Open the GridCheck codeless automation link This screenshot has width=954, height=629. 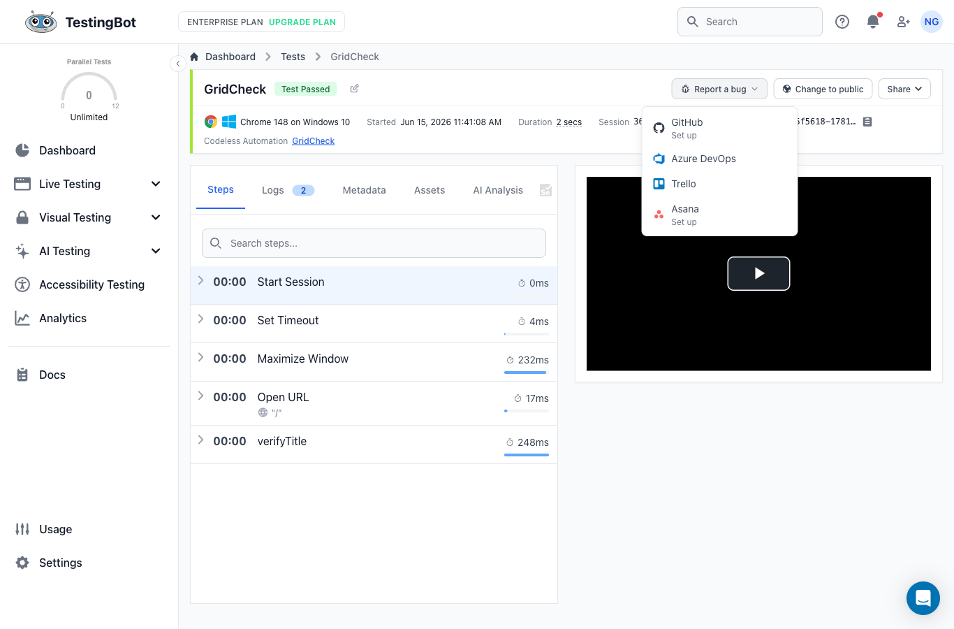313,141
